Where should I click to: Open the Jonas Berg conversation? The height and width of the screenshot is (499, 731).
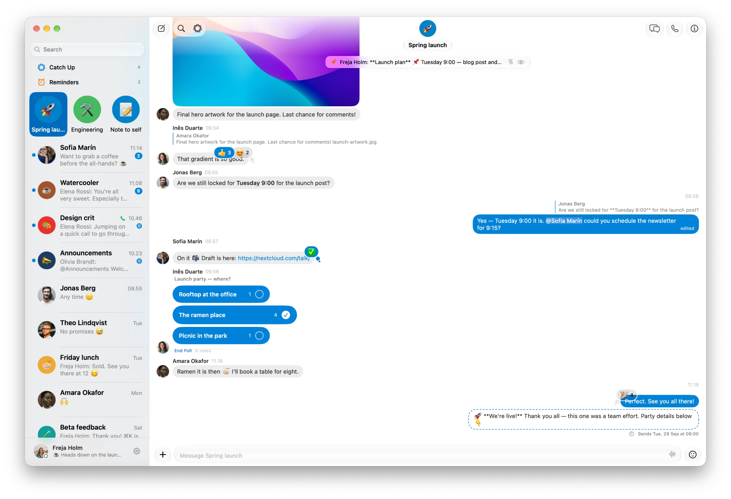[x=87, y=294]
